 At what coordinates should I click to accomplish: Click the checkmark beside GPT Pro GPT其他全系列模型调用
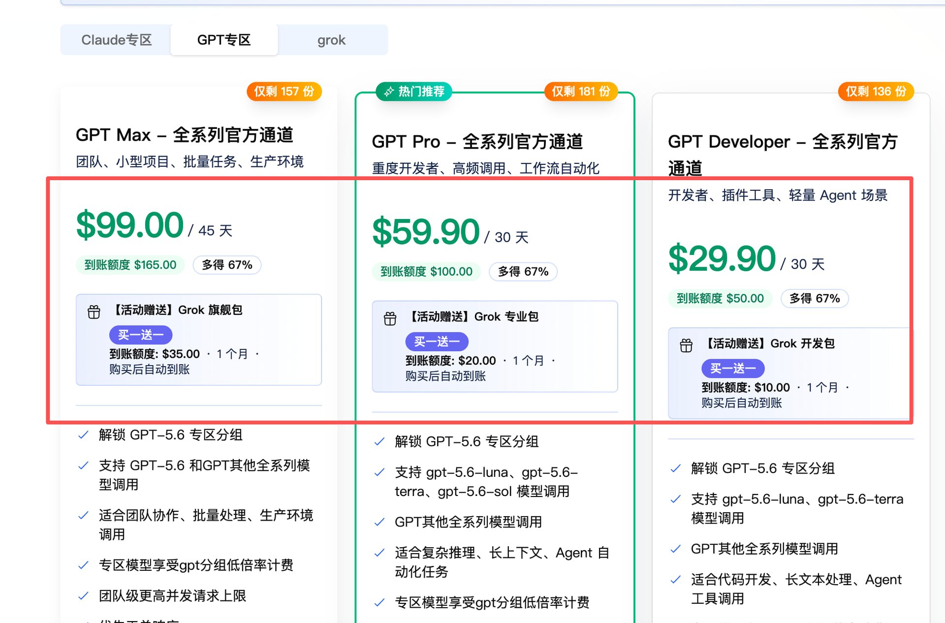click(379, 522)
